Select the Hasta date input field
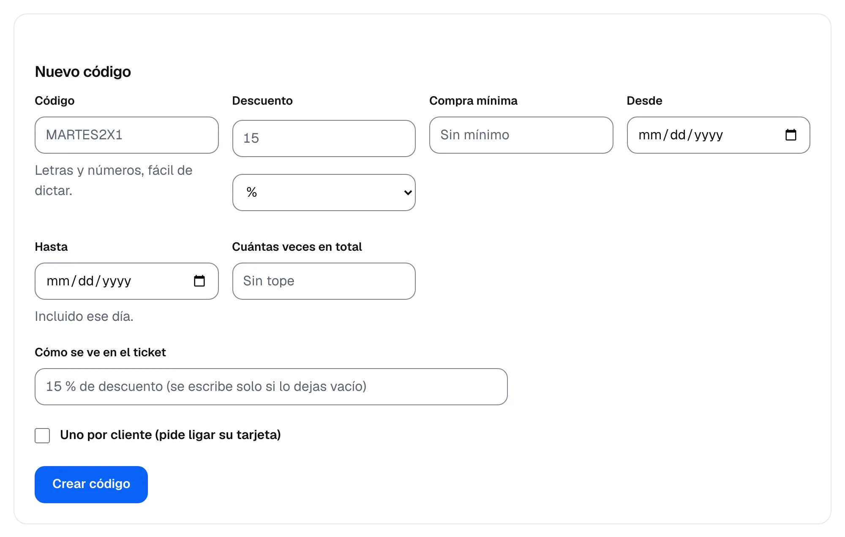This screenshot has width=845, height=537. (x=127, y=281)
